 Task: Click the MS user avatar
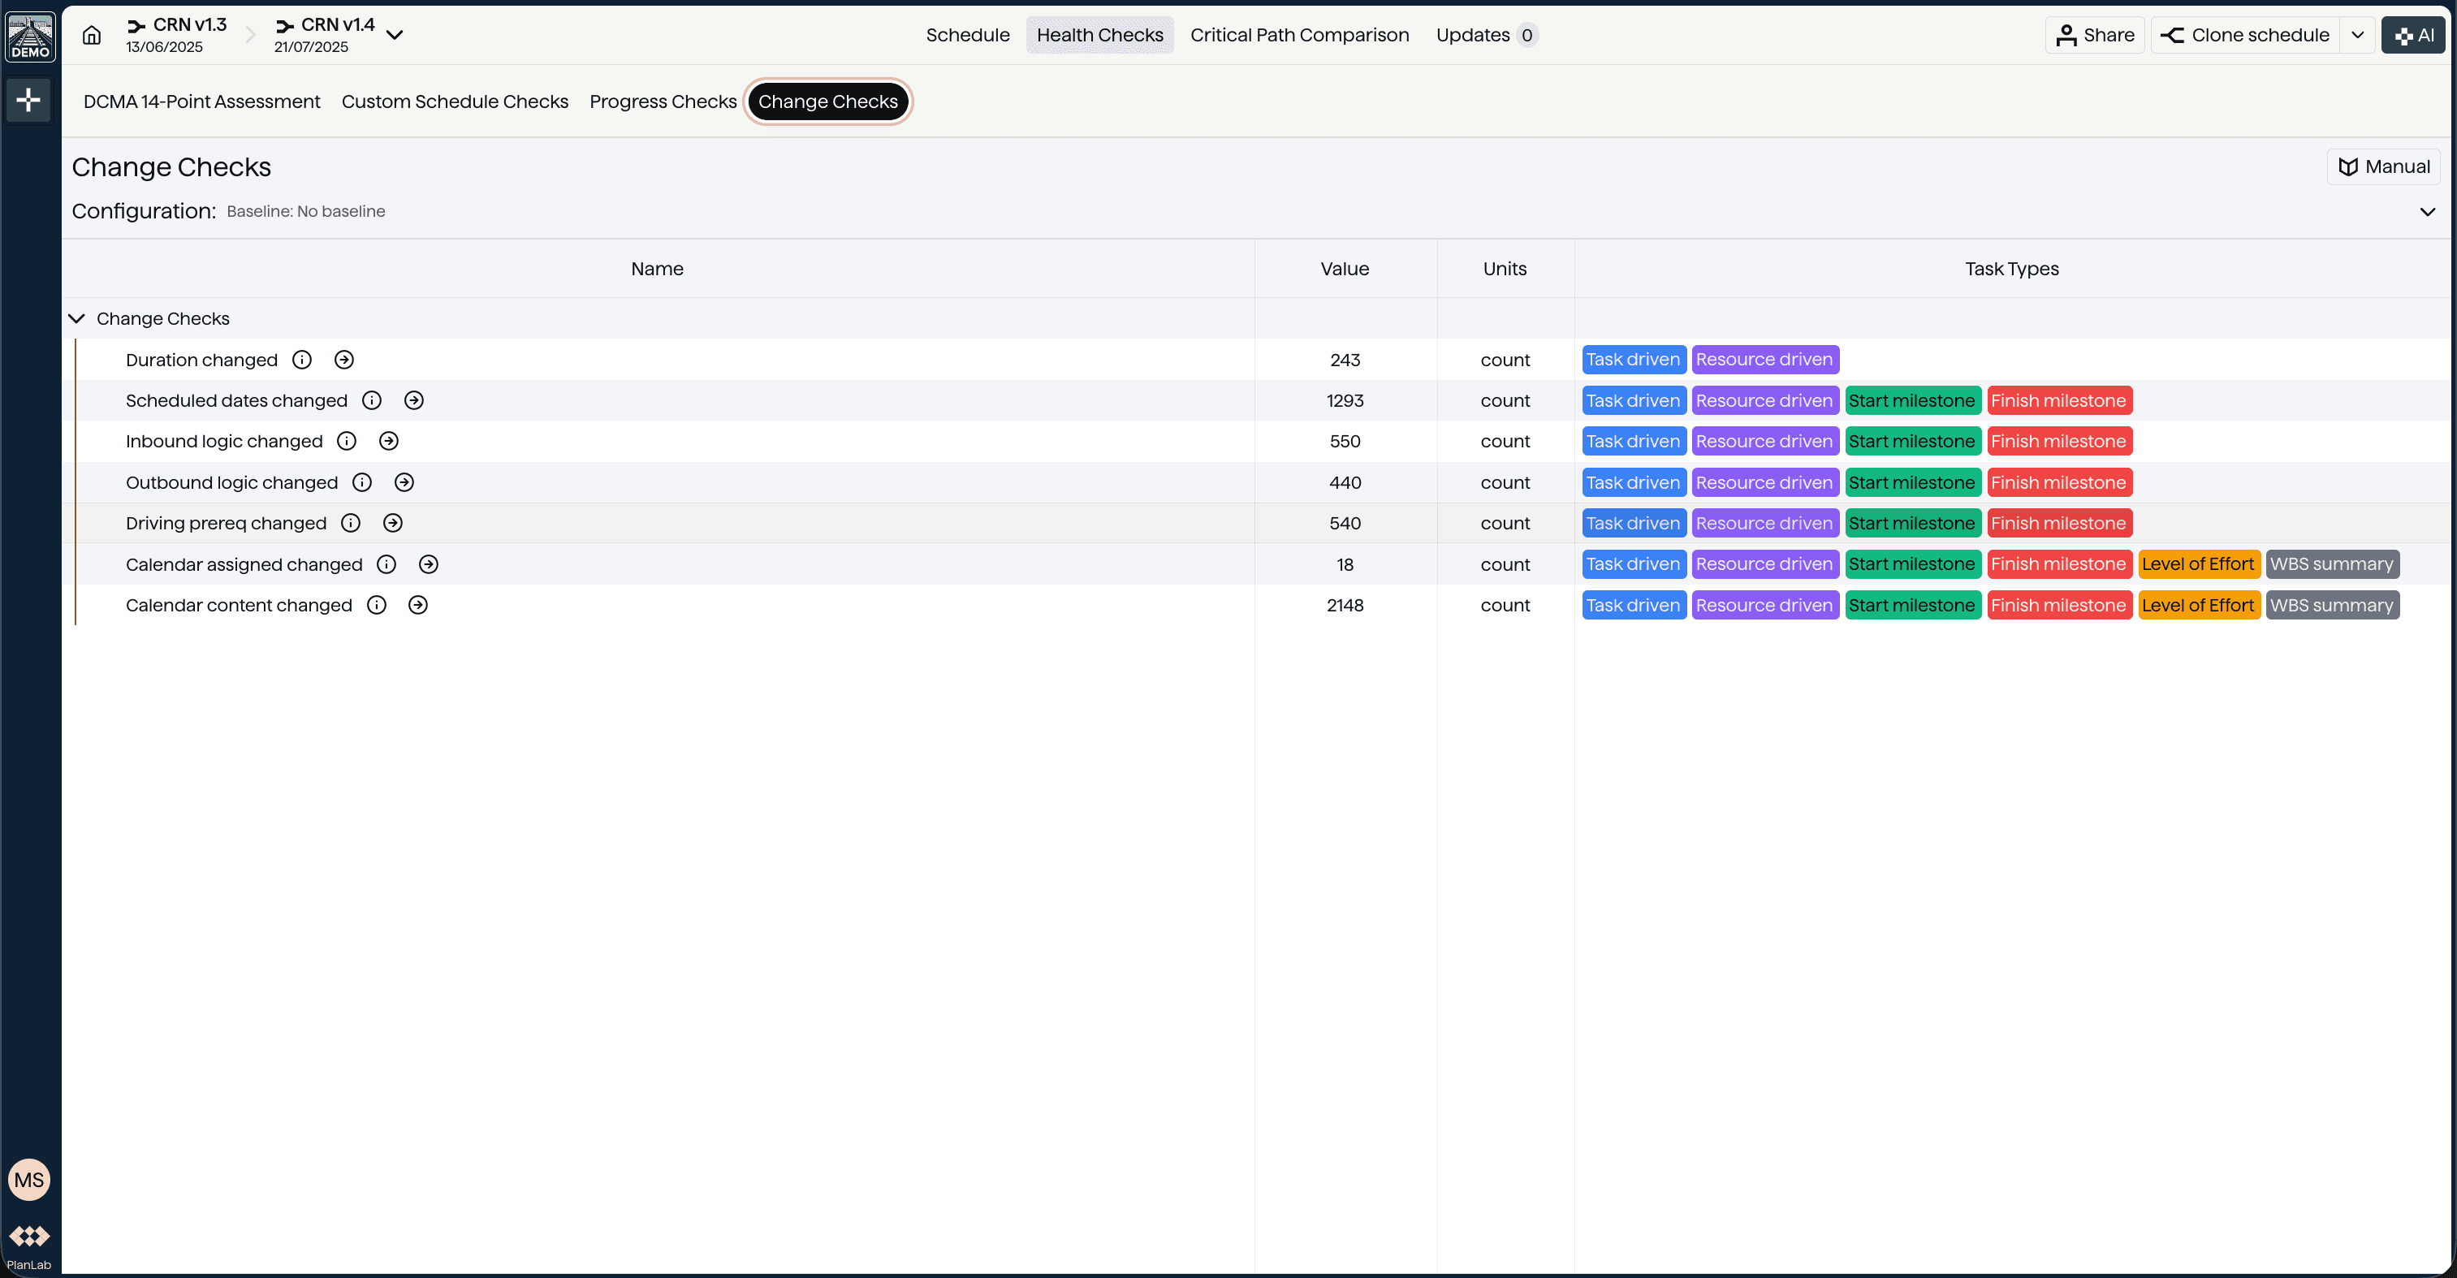28,1179
